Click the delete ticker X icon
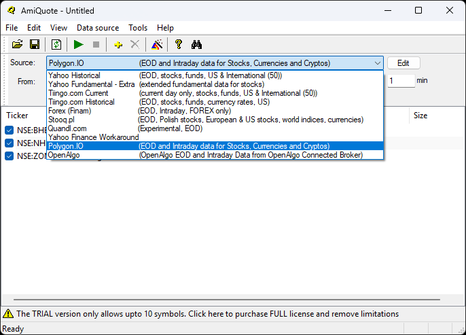Screen dimensions: 466x335 pyautogui.click(x=135, y=45)
